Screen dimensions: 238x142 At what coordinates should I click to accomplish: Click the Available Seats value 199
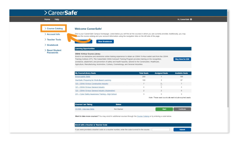[181, 77]
